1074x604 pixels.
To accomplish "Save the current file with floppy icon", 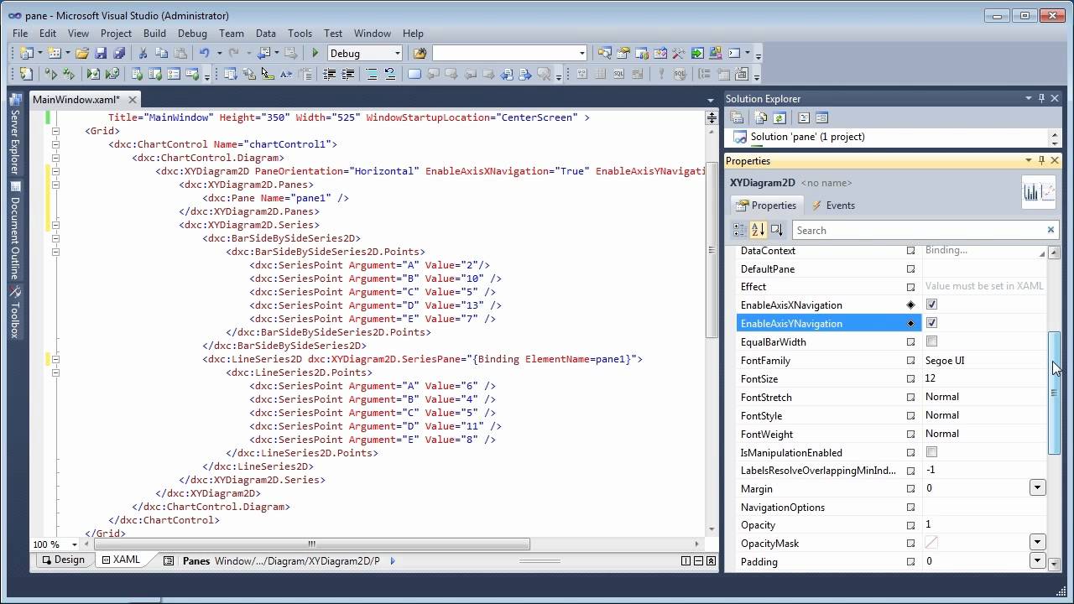I will [101, 53].
